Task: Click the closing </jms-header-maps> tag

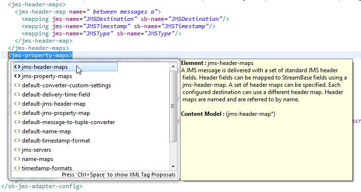Action: pyautogui.click(x=38, y=48)
